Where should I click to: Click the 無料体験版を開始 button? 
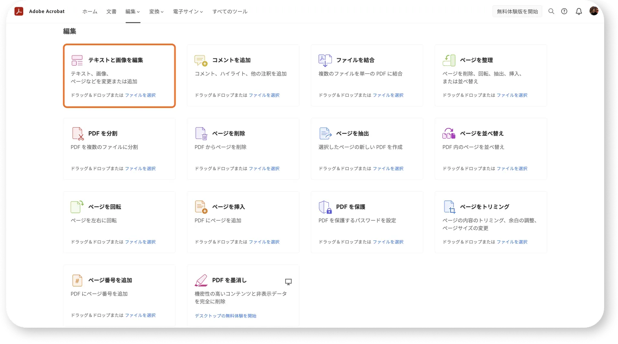[517, 11]
